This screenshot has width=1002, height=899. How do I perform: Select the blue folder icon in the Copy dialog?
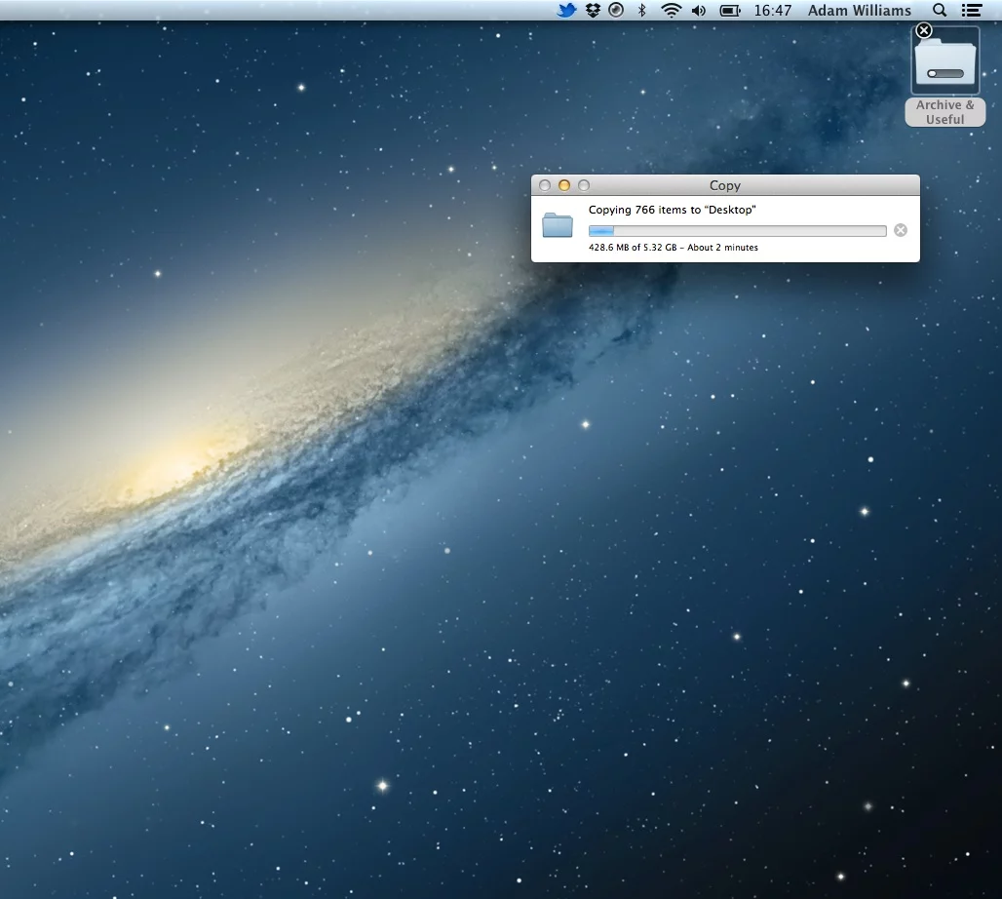557,225
